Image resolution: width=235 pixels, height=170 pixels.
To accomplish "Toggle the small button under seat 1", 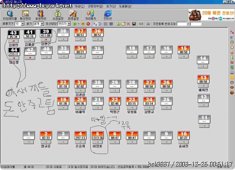I will click(x=29, y=142).
